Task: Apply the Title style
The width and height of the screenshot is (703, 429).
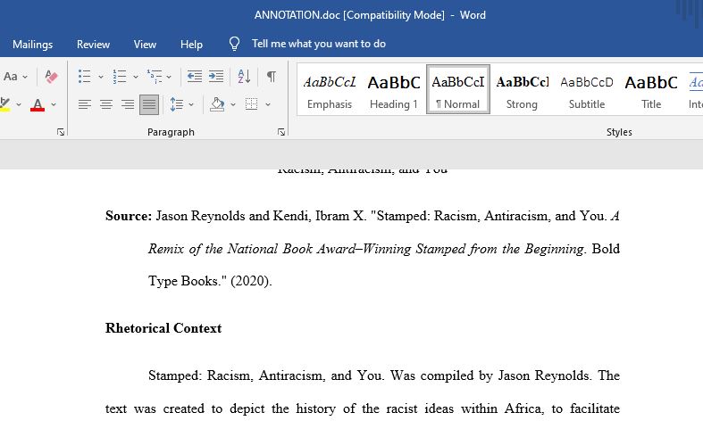Action: click(651, 89)
